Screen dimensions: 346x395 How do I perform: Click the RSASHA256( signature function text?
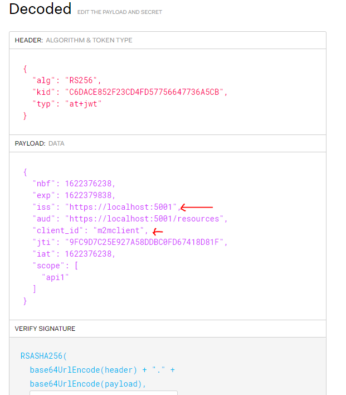coord(43,355)
